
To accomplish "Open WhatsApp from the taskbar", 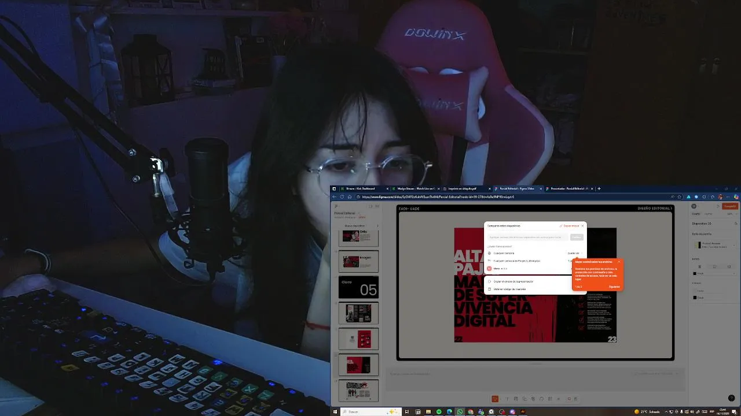I will (460, 412).
